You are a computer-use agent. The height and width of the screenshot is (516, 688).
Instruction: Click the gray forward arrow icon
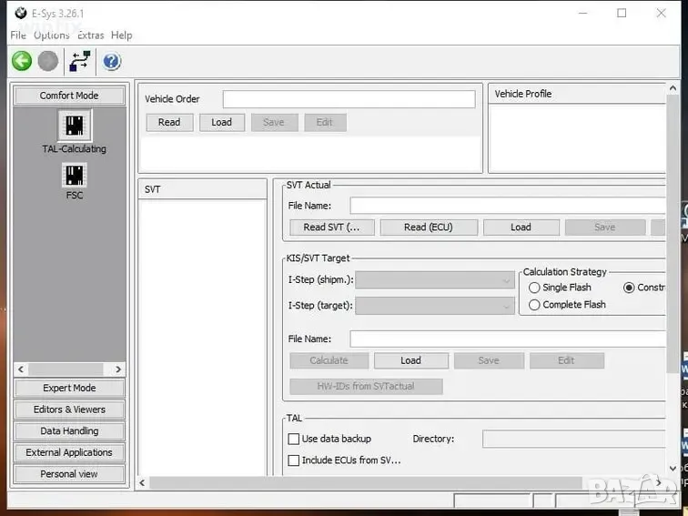coord(48,61)
